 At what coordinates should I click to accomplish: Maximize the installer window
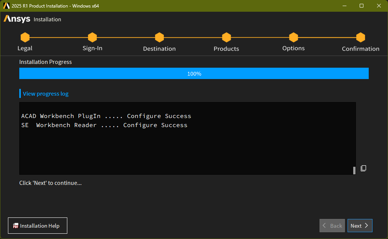(x=362, y=6)
